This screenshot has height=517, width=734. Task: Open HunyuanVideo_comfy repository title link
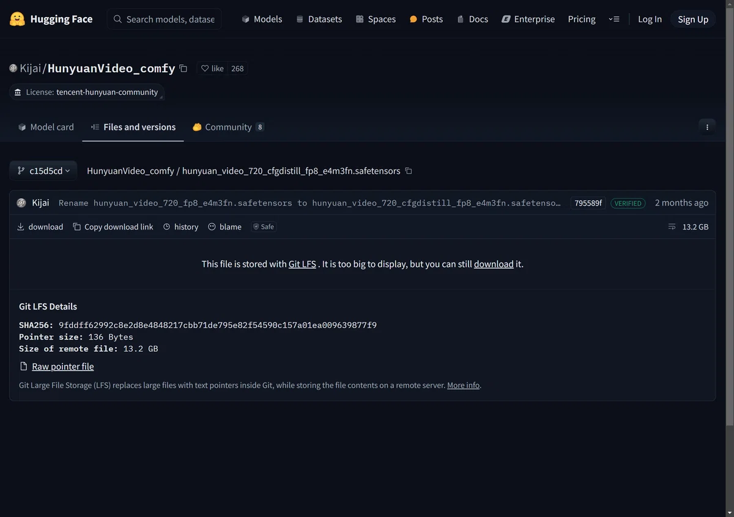click(x=111, y=69)
